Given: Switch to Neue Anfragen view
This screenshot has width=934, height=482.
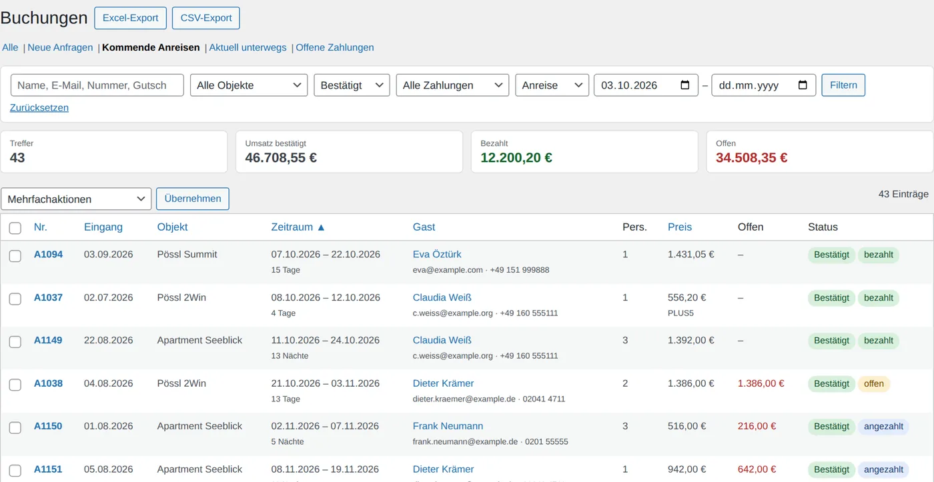Looking at the screenshot, I should click(60, 47).
